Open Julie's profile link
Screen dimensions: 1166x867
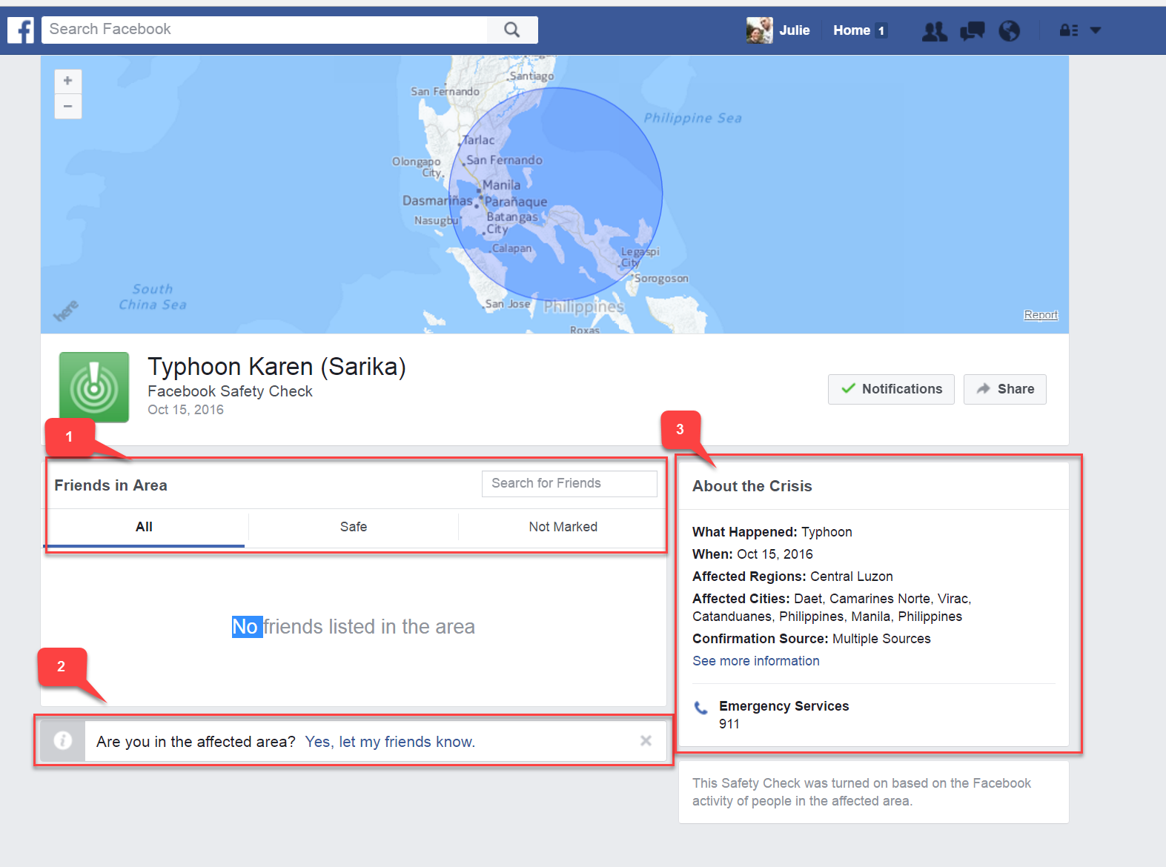pyautogui.click(x=794, y=30)
